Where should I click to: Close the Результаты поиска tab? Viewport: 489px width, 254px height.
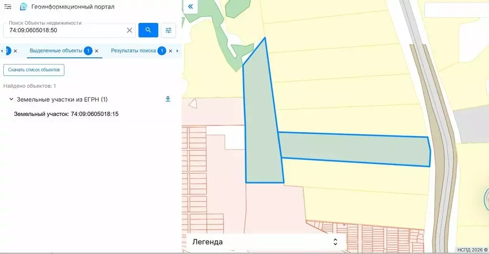coord(170,51)
